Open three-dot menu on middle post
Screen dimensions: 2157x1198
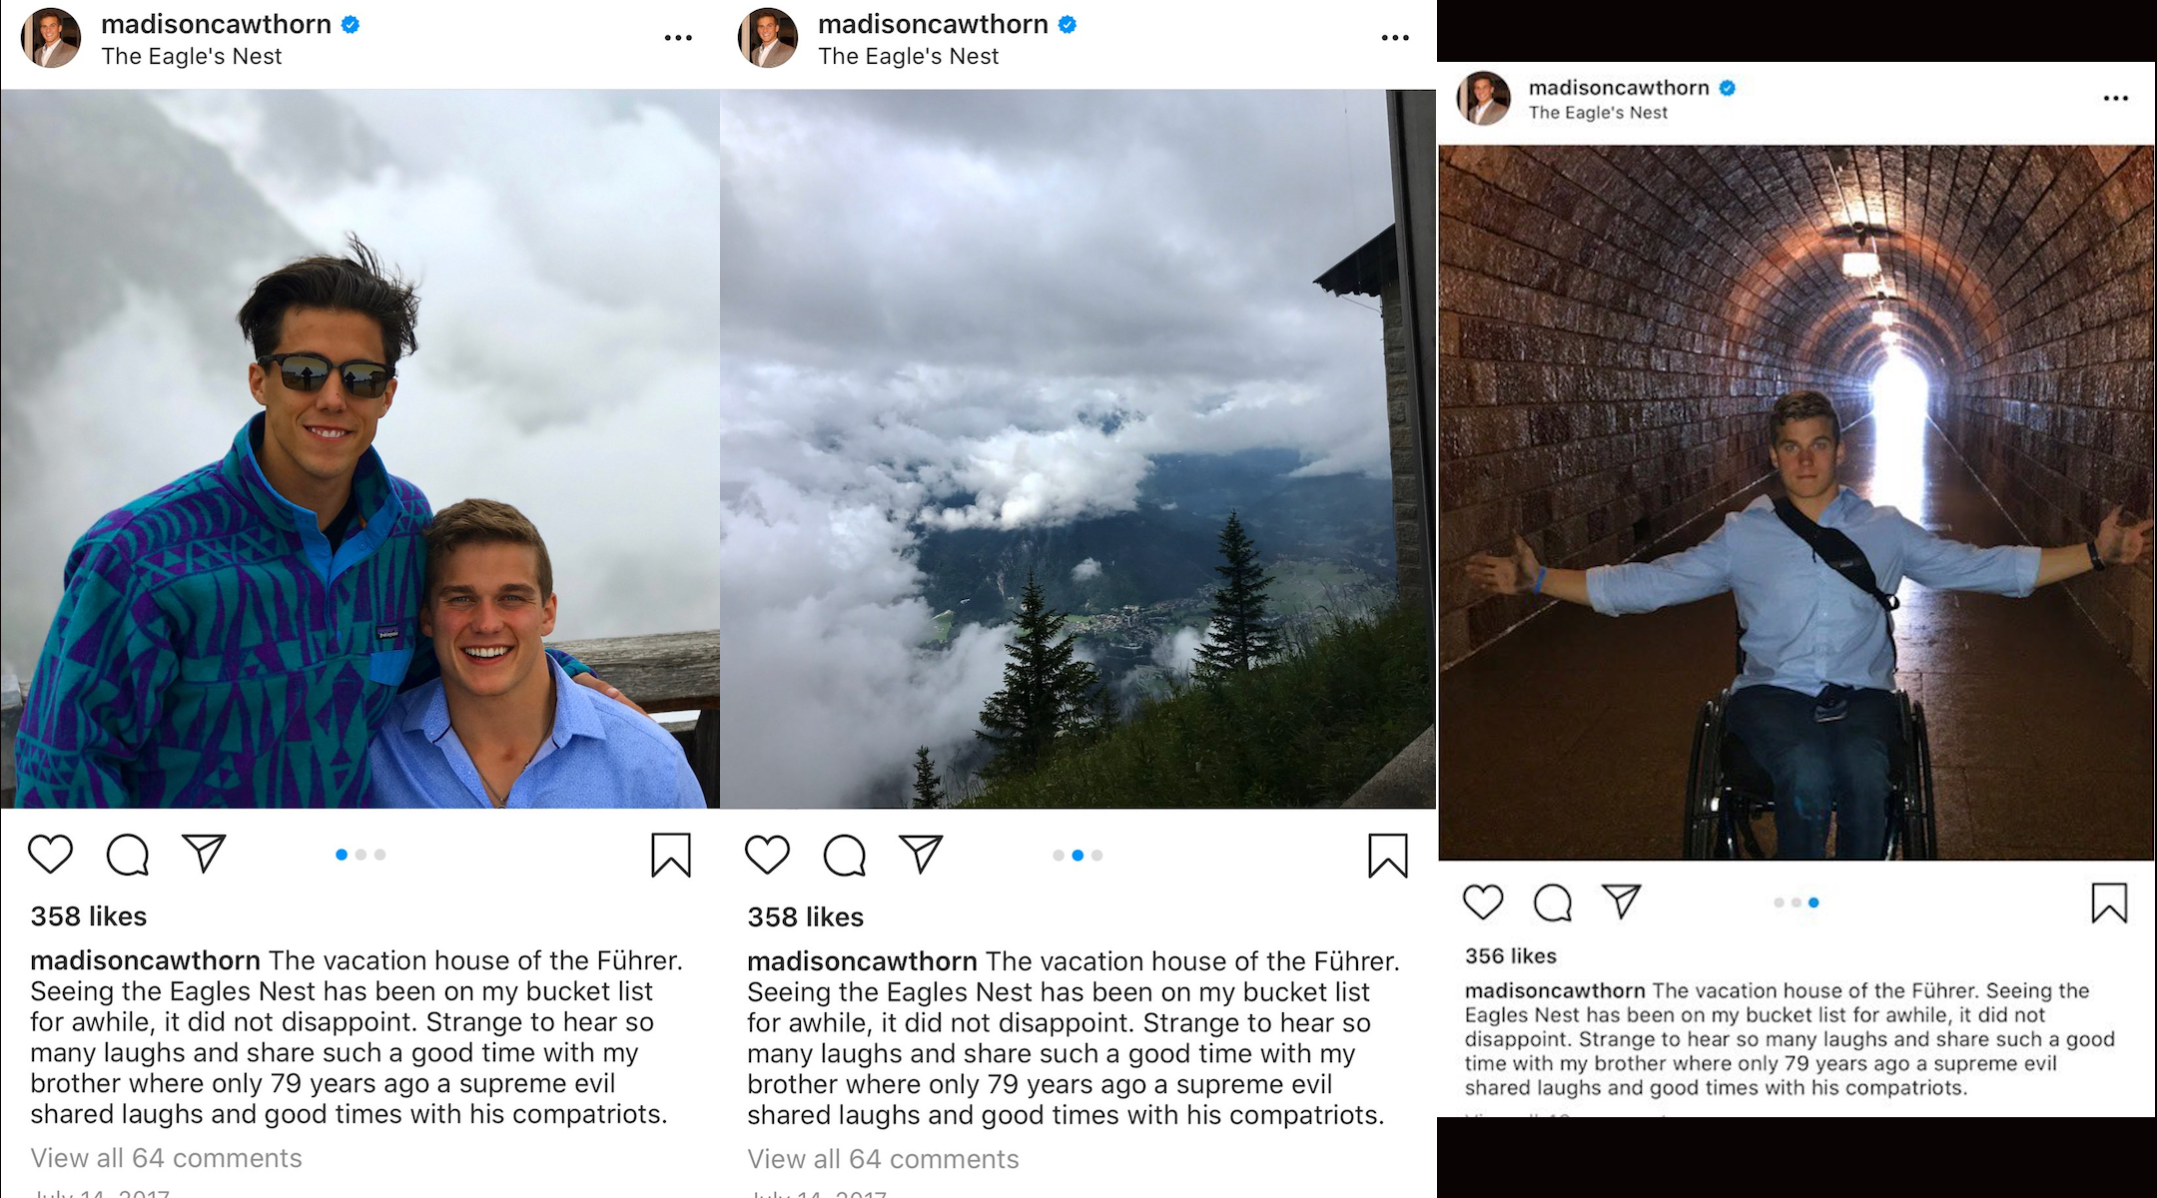tap(1395, 38)
